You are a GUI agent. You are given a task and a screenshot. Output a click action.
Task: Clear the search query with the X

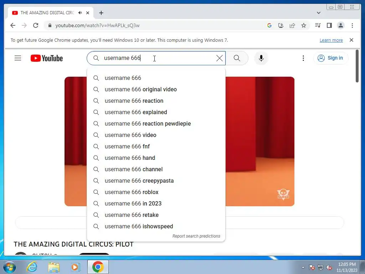pos(219,58)
